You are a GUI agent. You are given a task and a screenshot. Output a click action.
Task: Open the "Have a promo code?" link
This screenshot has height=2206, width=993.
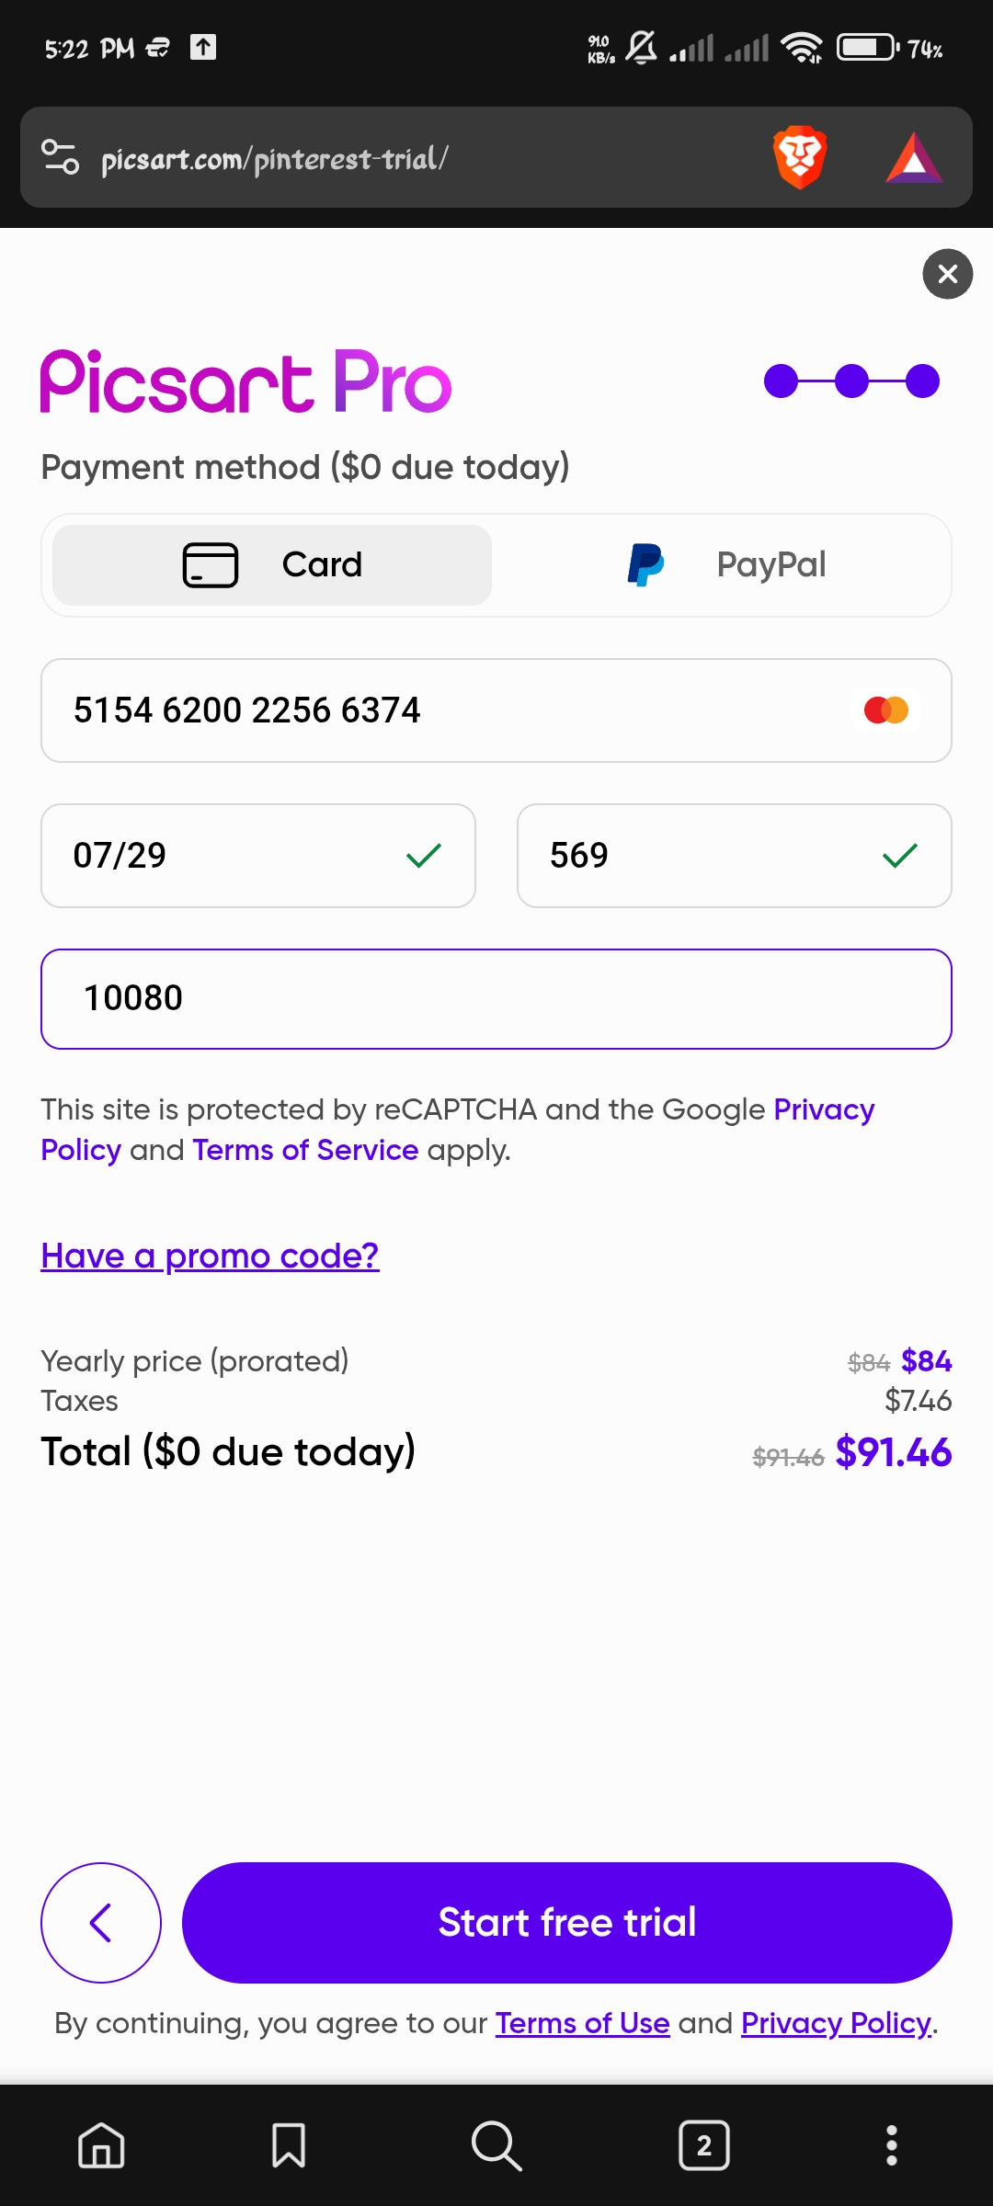pos(210,1256)
